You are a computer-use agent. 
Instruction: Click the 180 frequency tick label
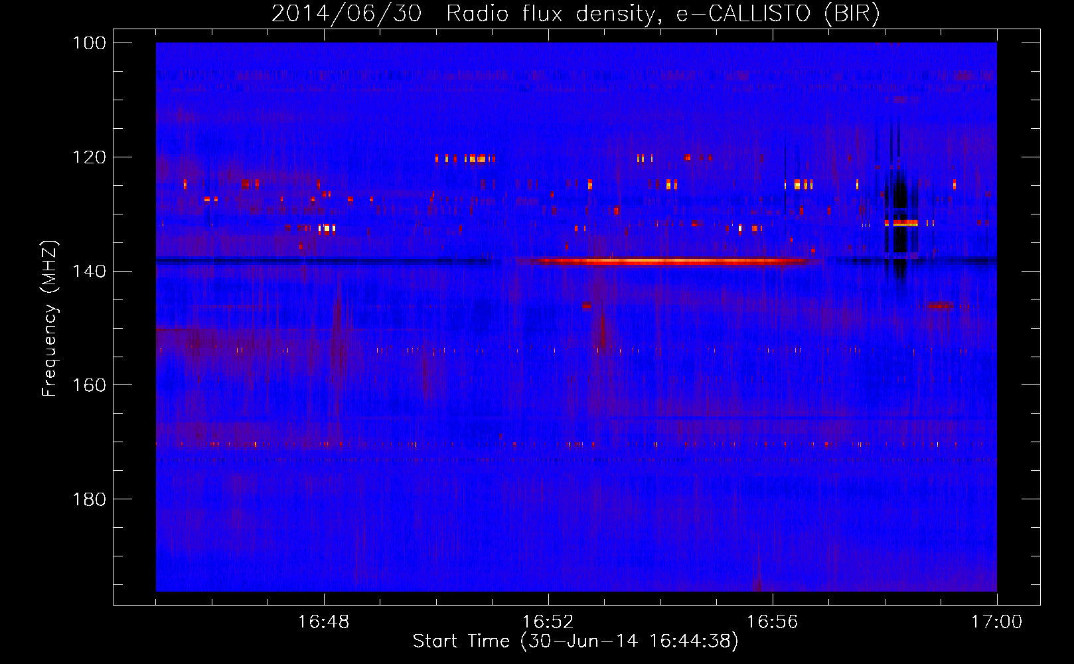[90, 499]
